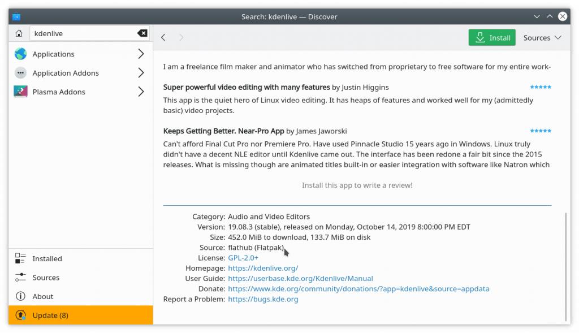Viewport: 579px width, 333px height.
Task: Expand the Applications category chevron
Action: [x=141, y=54]
